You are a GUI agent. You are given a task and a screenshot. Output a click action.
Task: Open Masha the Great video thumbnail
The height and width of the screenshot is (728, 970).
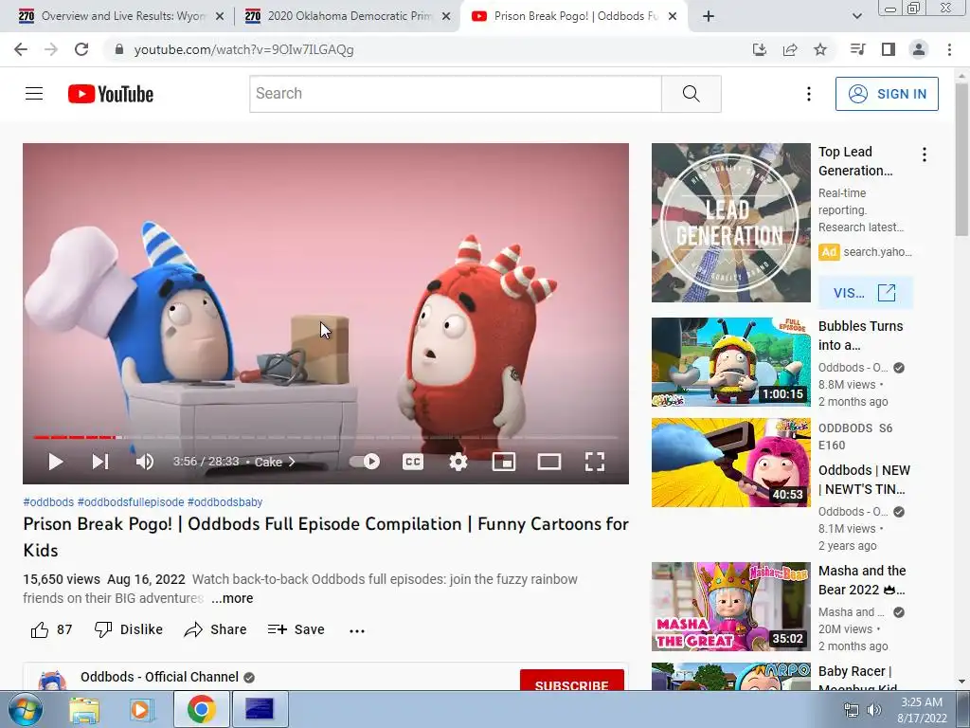pyautogui.click(x=730, y=607)
